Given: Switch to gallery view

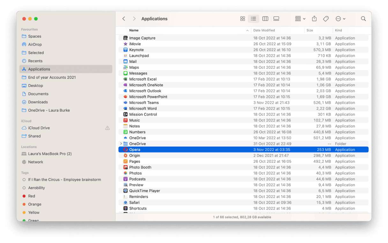Looking at the screenshot, I should (x=276, y=19).
